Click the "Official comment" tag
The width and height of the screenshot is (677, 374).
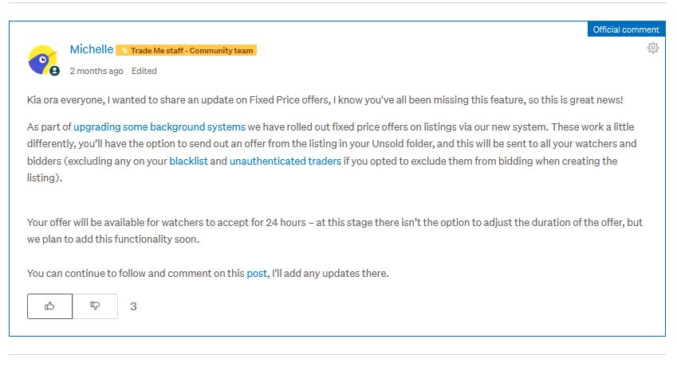(x=625, y=29)
